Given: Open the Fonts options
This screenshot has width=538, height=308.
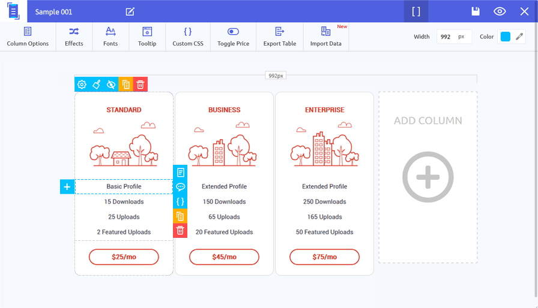Looking at the screenshot, I should tap(110, 37).
